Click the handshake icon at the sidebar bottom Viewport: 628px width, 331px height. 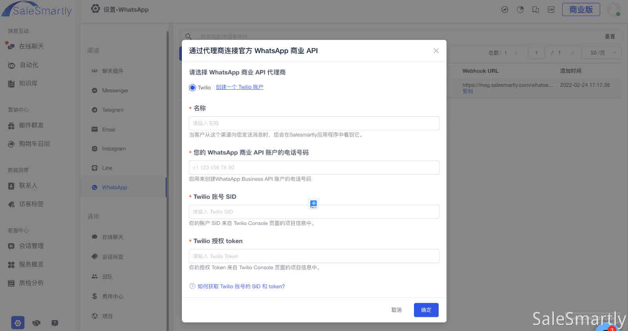(36, 323)
